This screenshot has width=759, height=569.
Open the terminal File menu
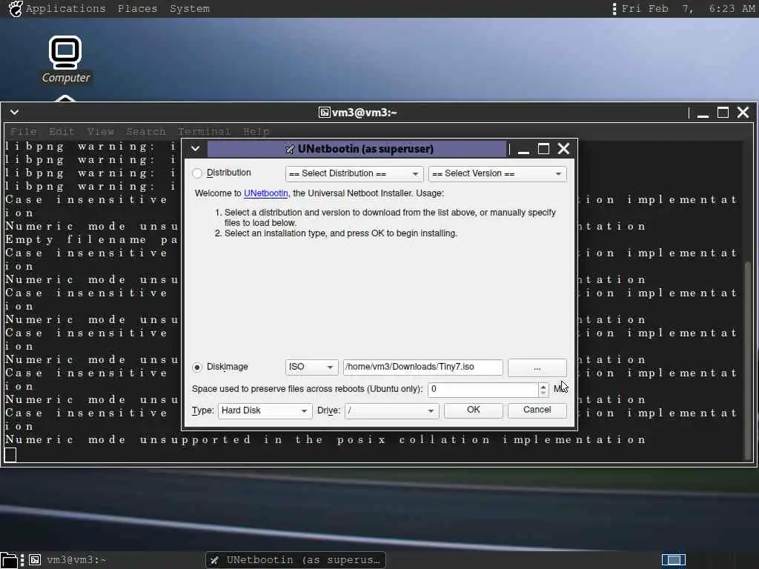pos(23,132)
